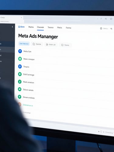This screenshot has height=152, width=114.
Task: Click the browser A icon in top toolbar
Action: tap(101, 19)
